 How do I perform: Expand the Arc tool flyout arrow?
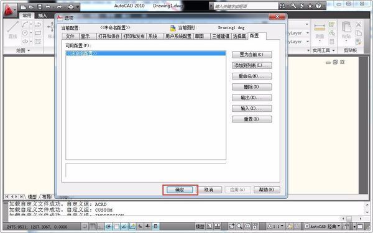[x=31, y=24]
